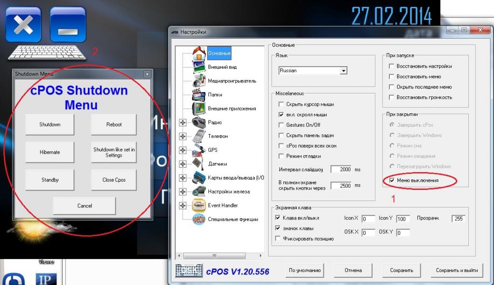Click Hibernate button in Shutdown Menu
494x285 pixels.
pos(50,152)
